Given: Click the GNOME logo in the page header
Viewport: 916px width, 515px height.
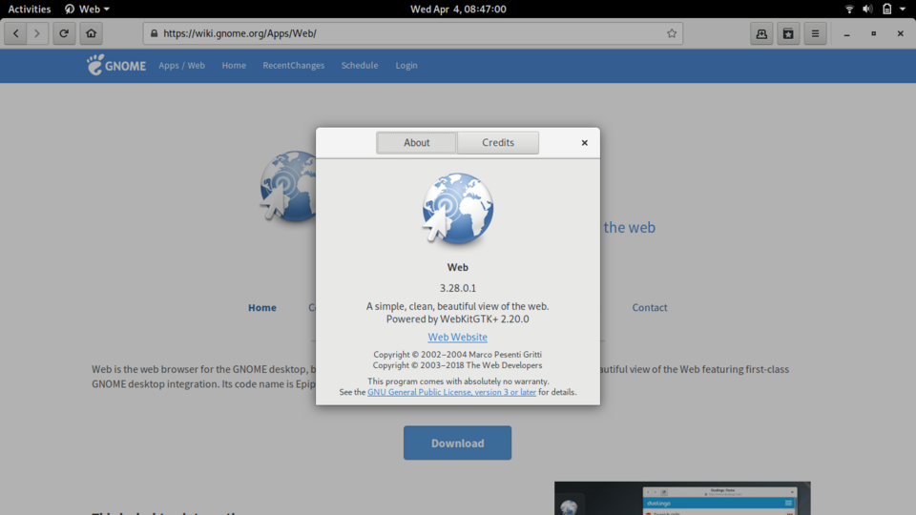Looking at the screenshot, I should point(116,65).
